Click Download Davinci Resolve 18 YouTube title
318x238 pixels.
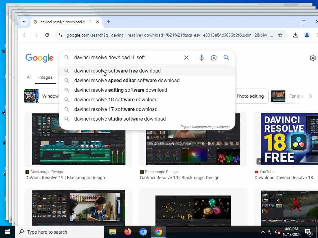point(286,178)
